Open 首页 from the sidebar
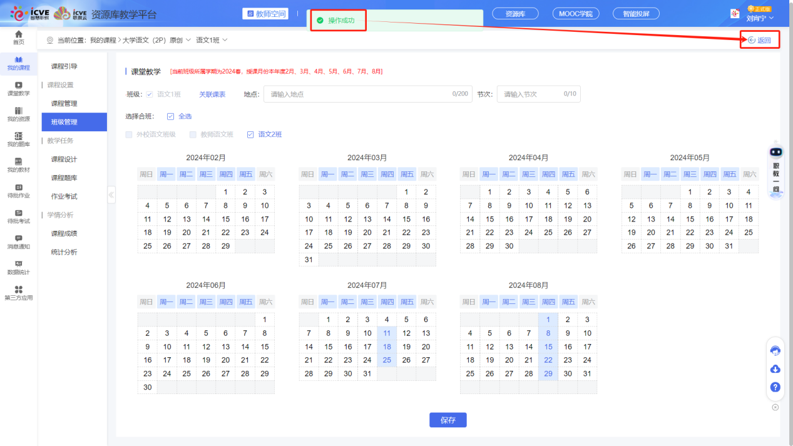This screenshot has height=446, width=793. click(18, 39)
